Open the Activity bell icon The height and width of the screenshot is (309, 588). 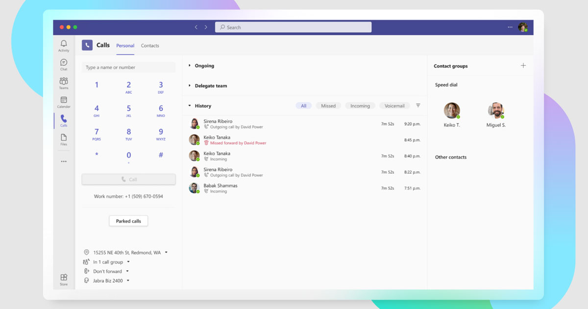point(64,46)
